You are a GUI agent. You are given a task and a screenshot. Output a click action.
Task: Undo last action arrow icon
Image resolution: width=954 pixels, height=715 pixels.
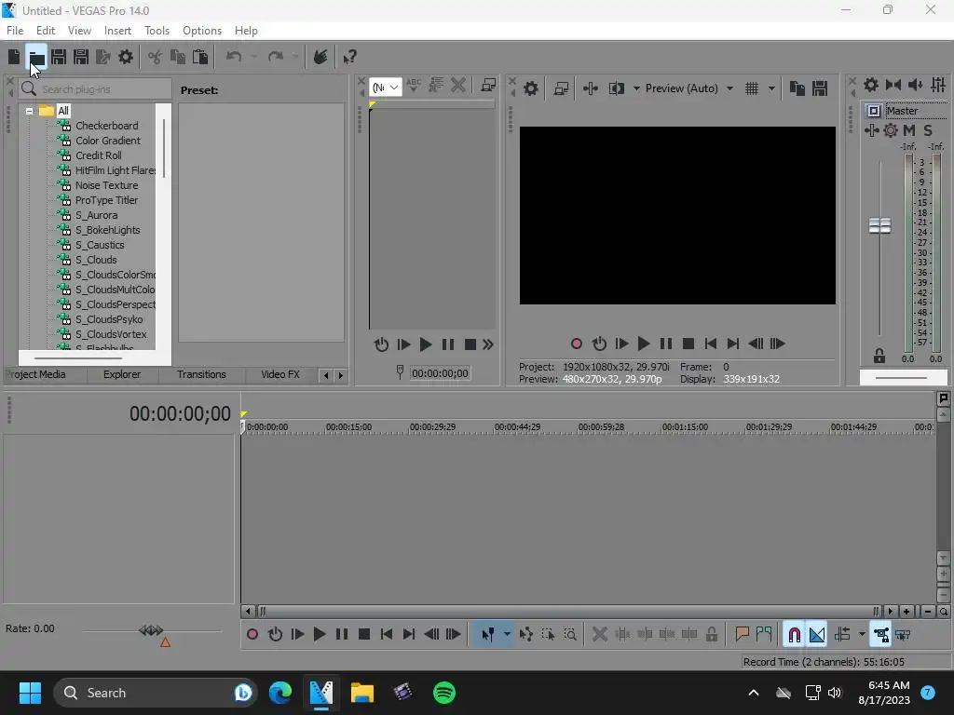(x=234, y=57)
